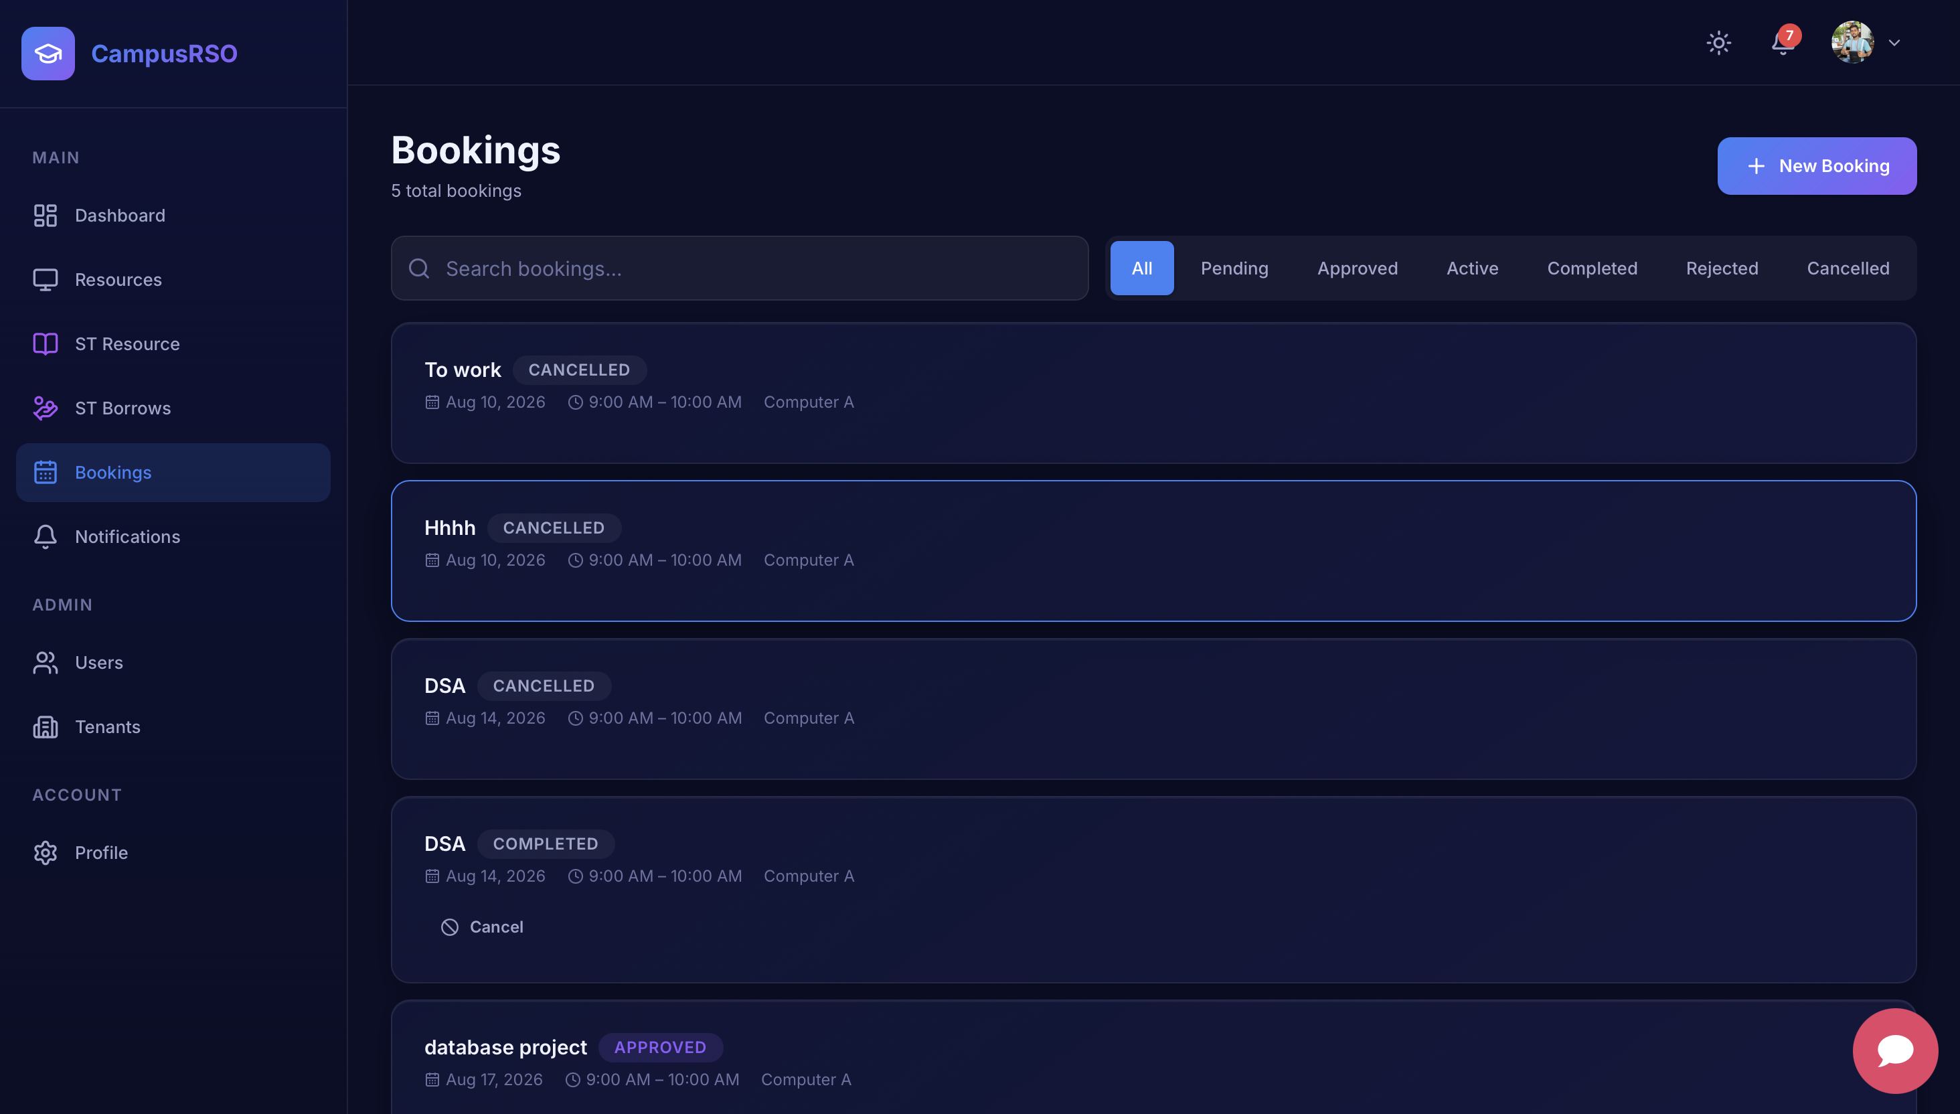This screenshot has height=1114, width=1960.
Task: Click the CampusRSO graduation cap logo
Action: pos(48,54)
